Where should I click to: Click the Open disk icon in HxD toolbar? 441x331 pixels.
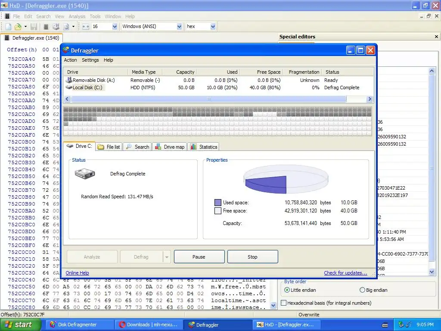[56, 26]
